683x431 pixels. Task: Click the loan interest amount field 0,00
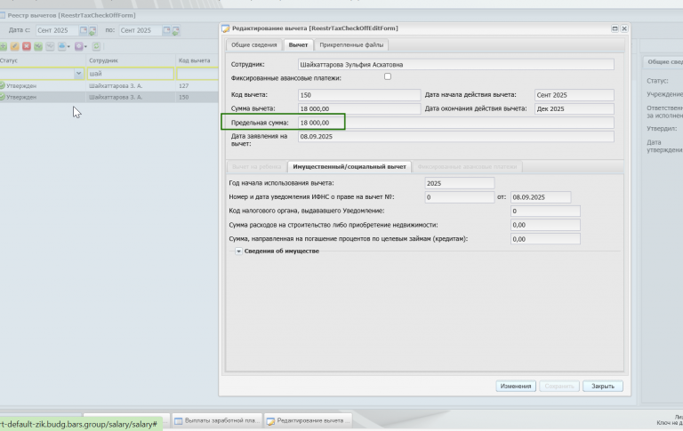pyautogui.click(x=545, y=239)
